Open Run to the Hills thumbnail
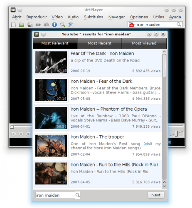192x208 pixels. [x=51, y=173]
